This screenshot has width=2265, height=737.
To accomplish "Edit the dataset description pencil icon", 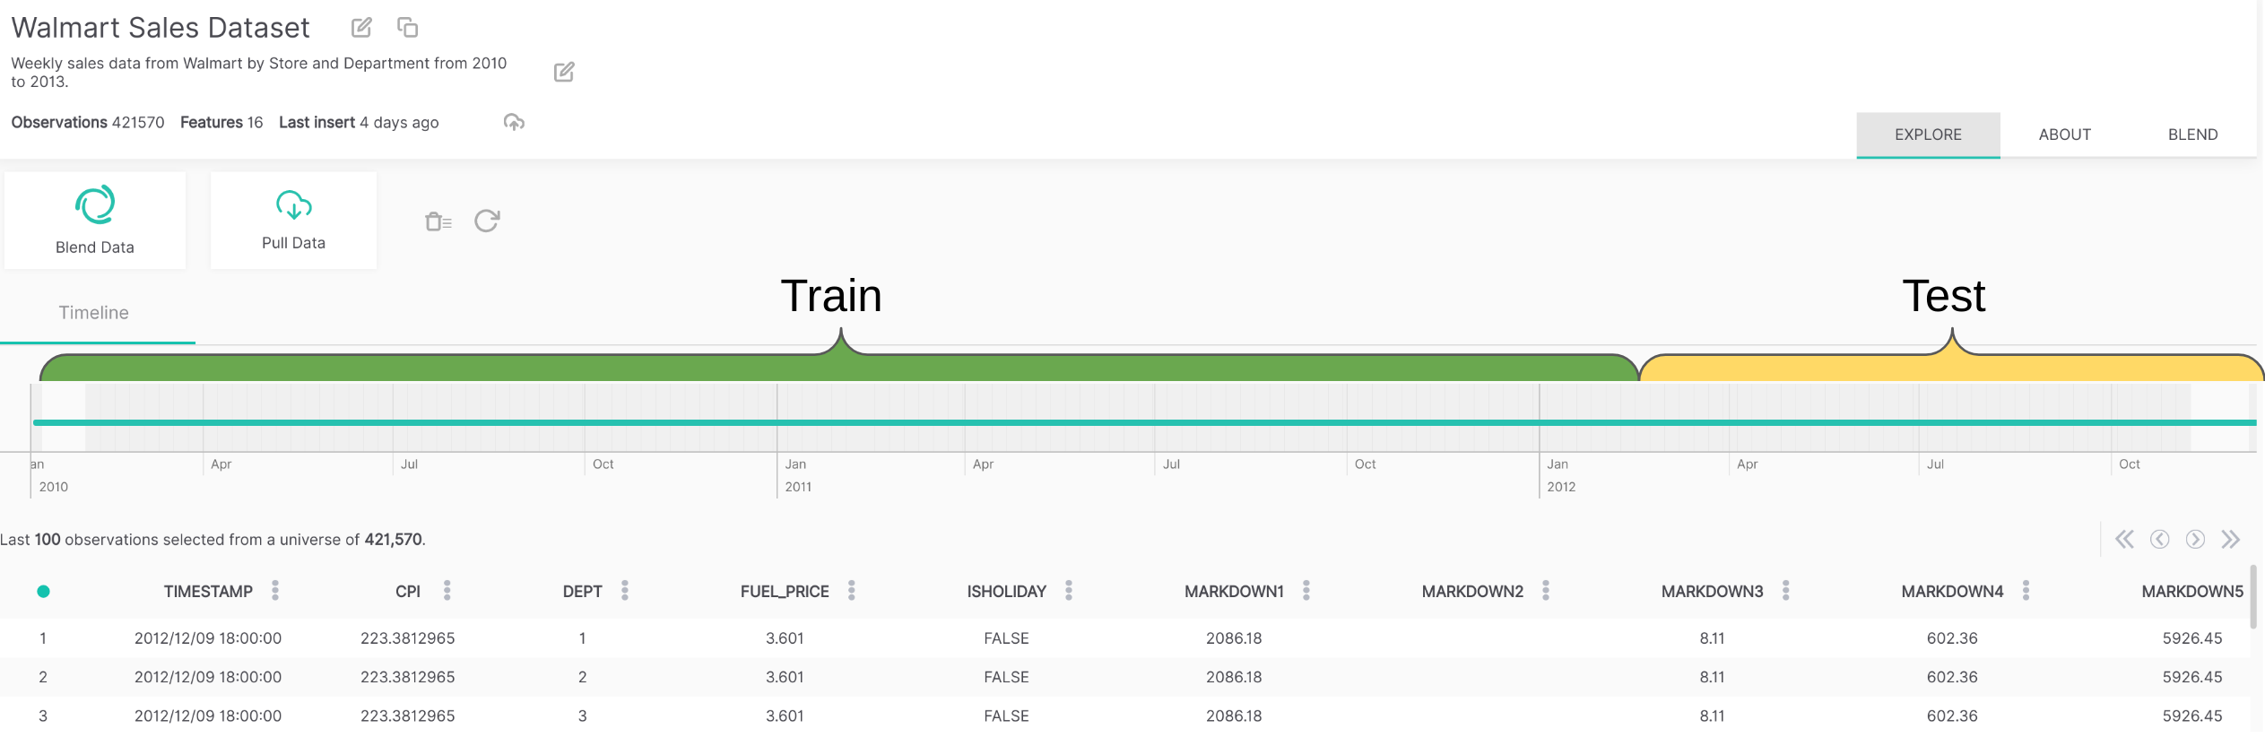I will click(564, 72).
